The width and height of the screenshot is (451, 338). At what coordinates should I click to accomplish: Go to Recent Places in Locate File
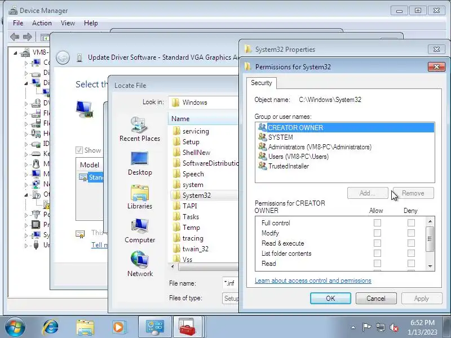coord(140,130)
